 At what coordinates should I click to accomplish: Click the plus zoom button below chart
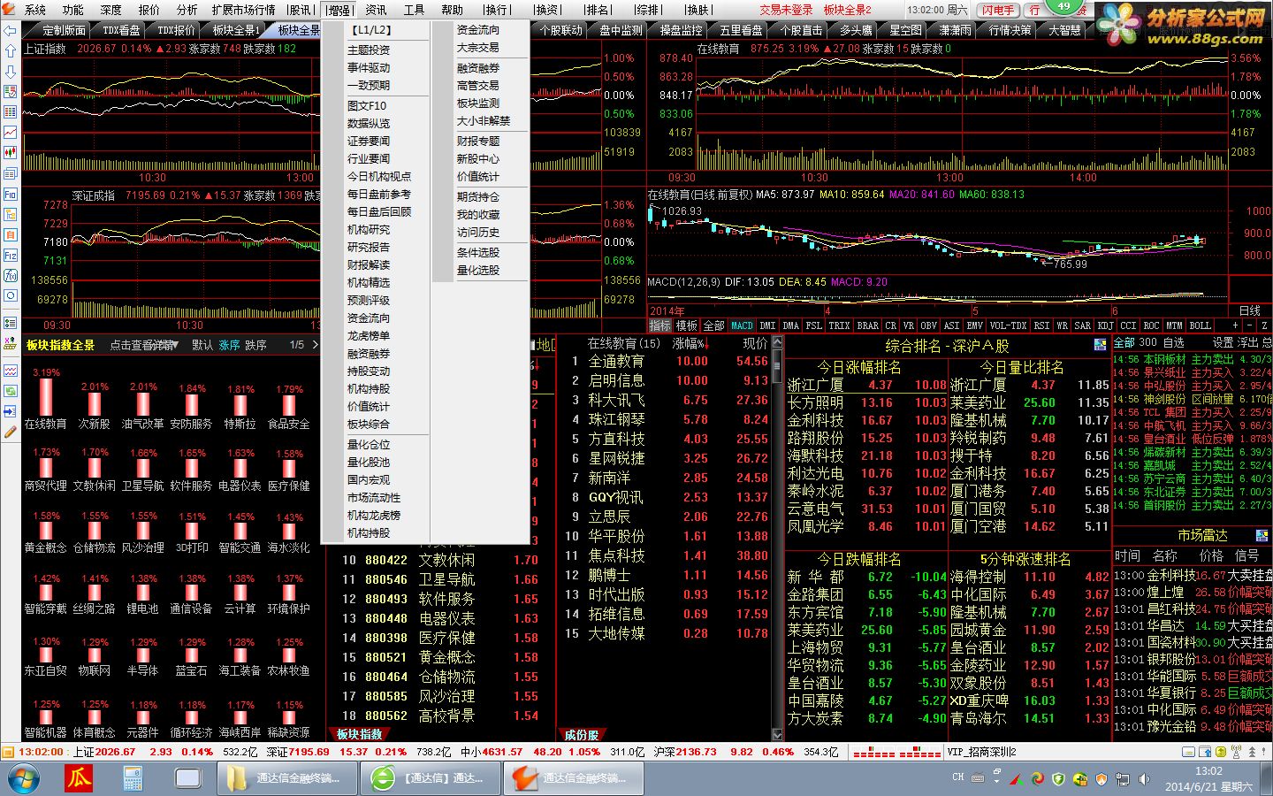click(1234, 325)
